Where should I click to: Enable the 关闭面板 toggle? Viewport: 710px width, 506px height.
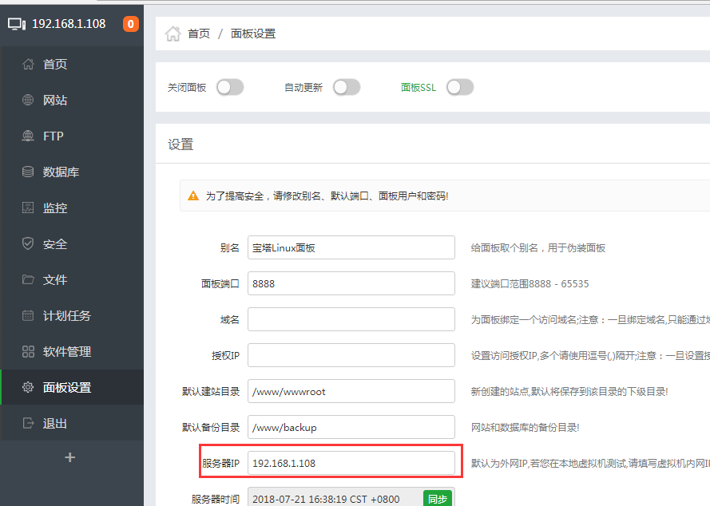tap(230, 87)
